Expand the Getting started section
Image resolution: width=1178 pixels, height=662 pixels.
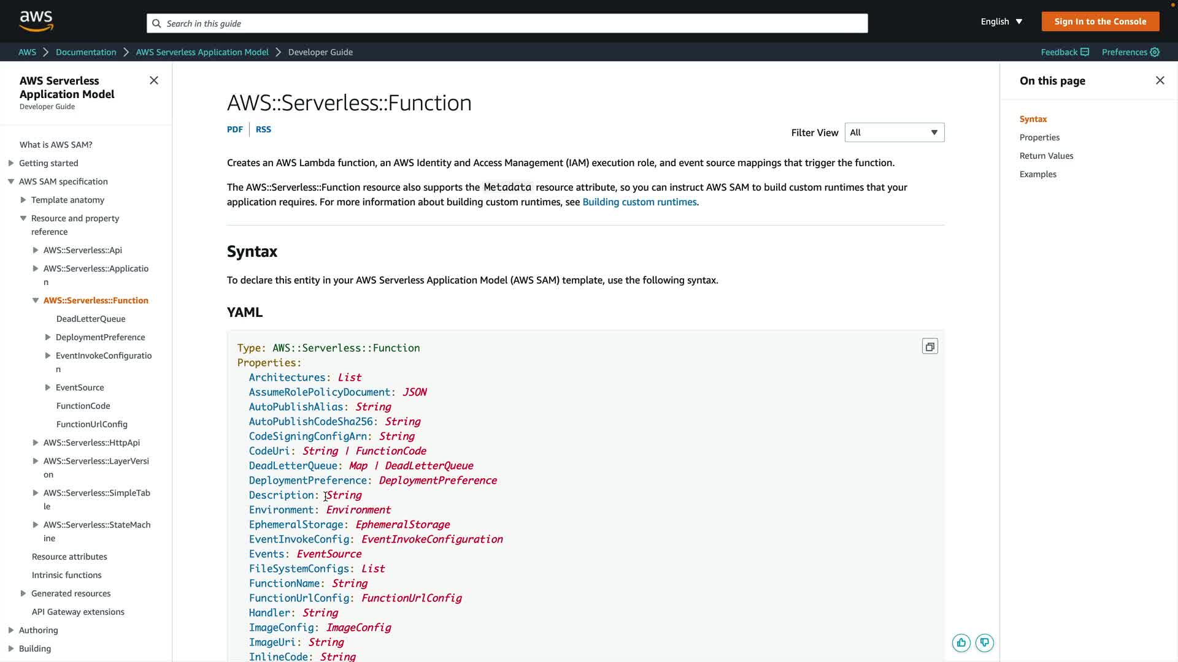[11, 163]
